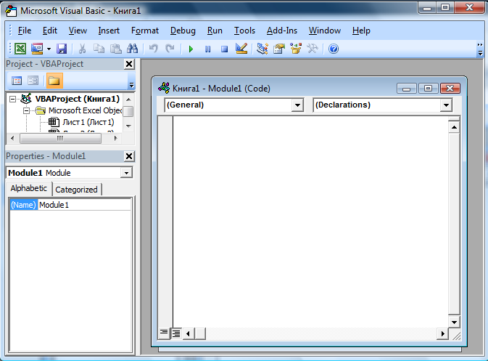Select Microsoft Excel Objects folder
The height and width of the screenshot is (361, 488).
click(x=86, y=110)
